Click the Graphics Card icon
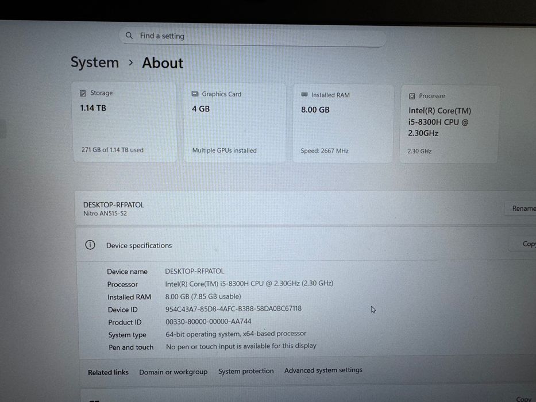Image resolution: width=536 pixels, height=402 pixels. pyautogui.click(x=195, y=94)
